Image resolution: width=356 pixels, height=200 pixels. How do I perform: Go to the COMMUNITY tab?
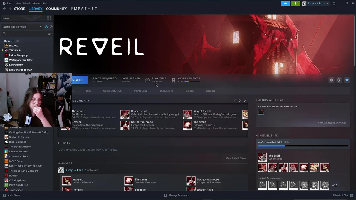pos(56,9)
